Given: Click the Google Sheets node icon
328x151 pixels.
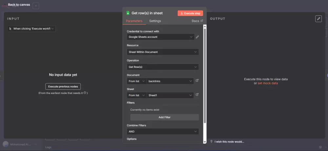Looking at the screenshot, I should pos(128,13).
